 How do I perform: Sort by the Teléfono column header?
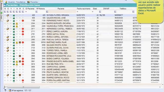coord(123,9)
